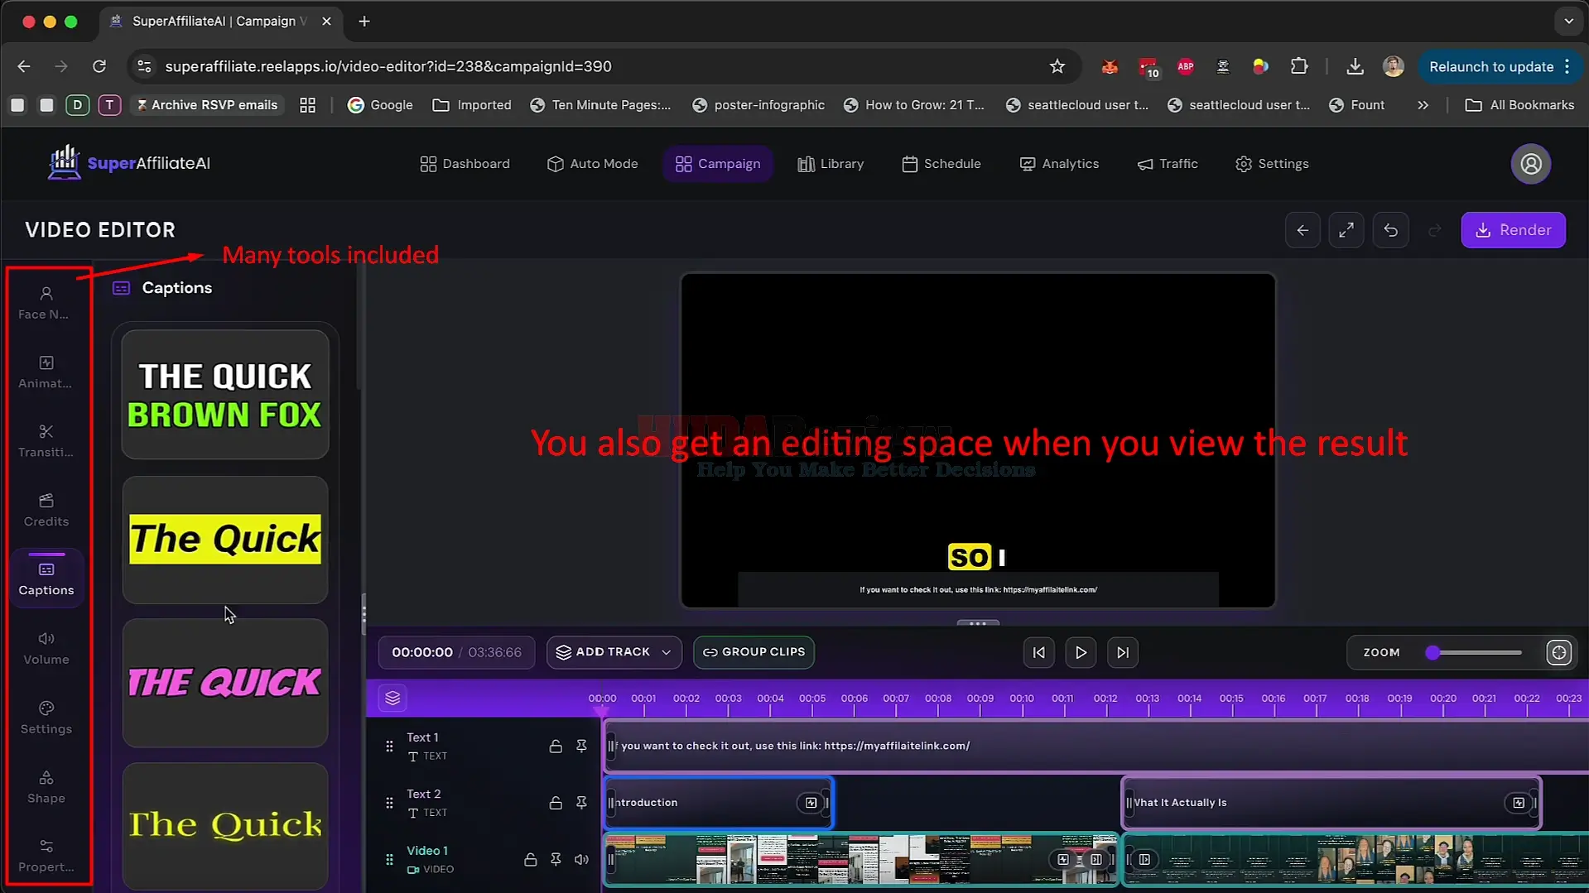Click the drag handle of the Text 2 track

pyautogui.click(x=389, y=803)
